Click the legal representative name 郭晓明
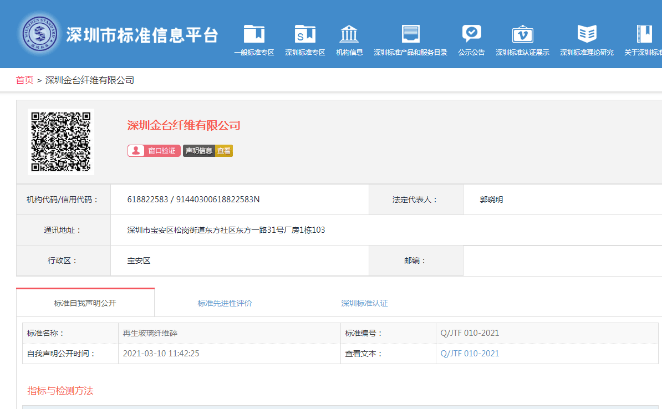 click(x=491, y=200)
